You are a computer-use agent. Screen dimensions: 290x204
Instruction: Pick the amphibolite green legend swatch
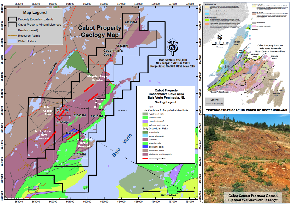pos(145,133)
